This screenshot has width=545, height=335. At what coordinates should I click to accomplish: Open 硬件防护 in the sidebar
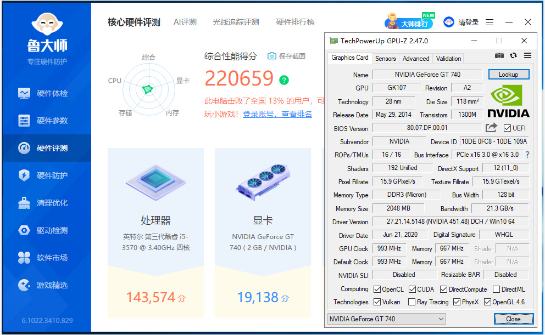pyautogui.click(x=47, y=175)
